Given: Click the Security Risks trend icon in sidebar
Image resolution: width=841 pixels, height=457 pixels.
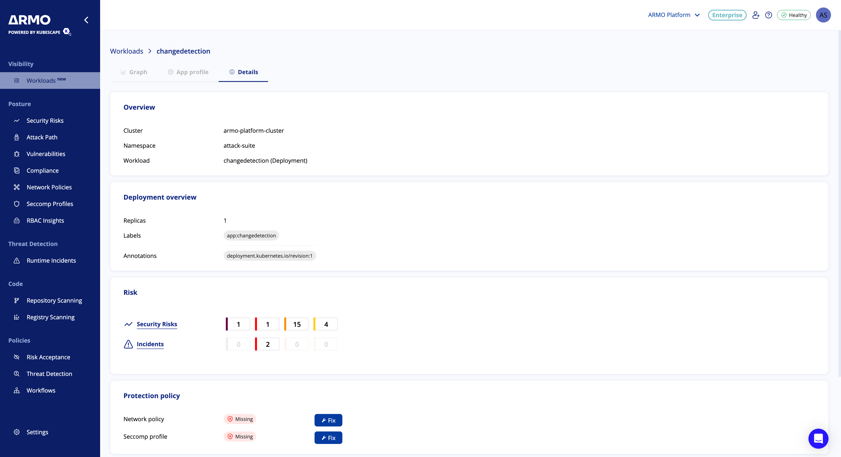Looking at the screenshot, I should pos(17,120).
